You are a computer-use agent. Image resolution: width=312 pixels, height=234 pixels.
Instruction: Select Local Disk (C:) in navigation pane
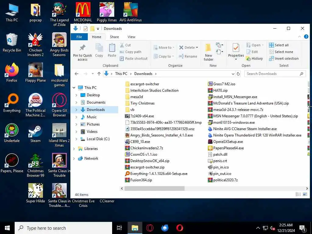click(x=98, y=139)
